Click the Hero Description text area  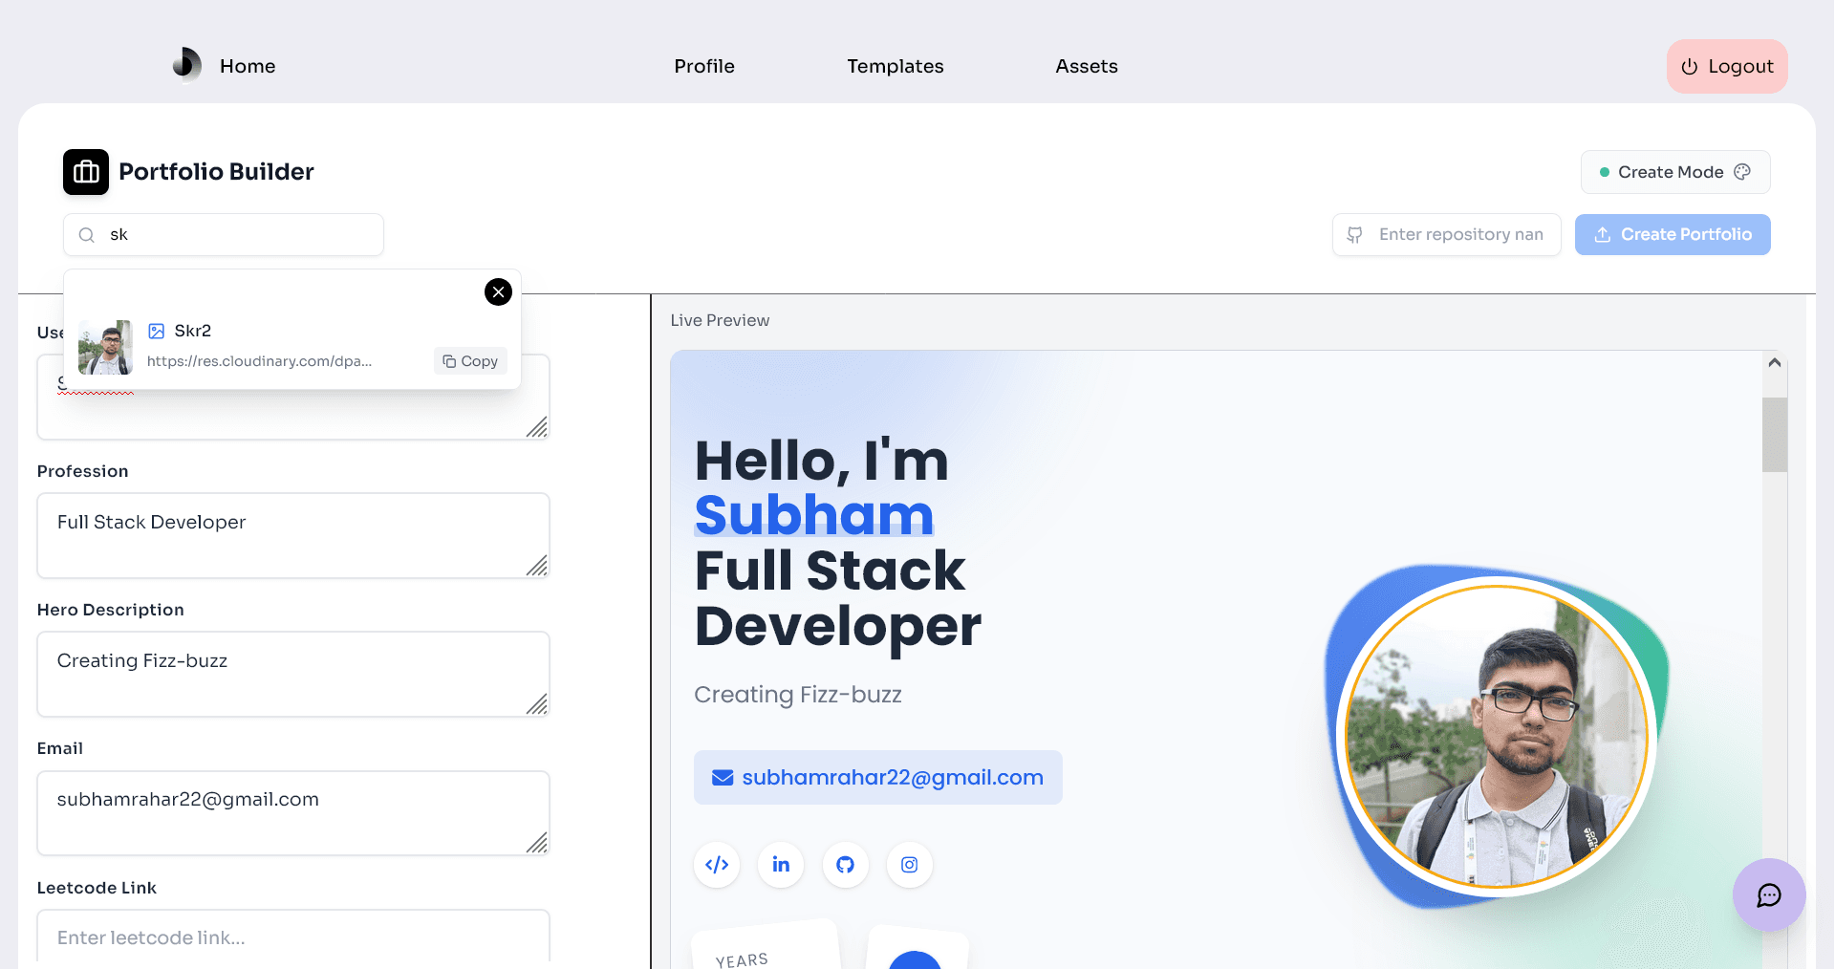[293, 674]
